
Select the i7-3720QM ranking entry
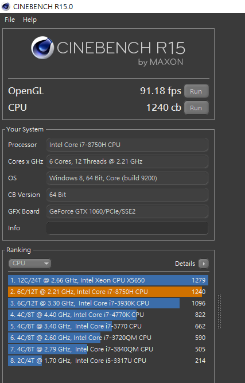[108, 338]
